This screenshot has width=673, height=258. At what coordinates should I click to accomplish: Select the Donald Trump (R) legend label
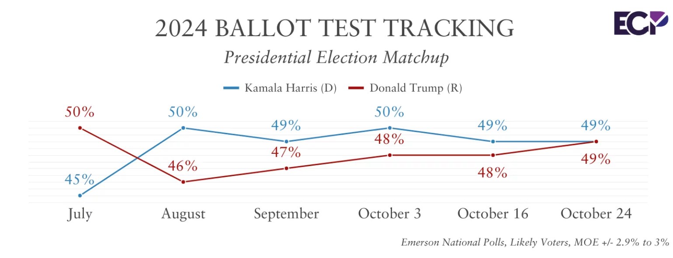coord(416,88)
